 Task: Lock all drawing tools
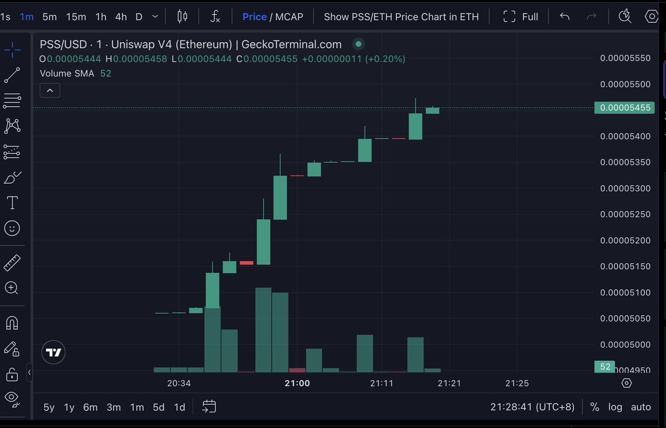click(x=12, y=375)
